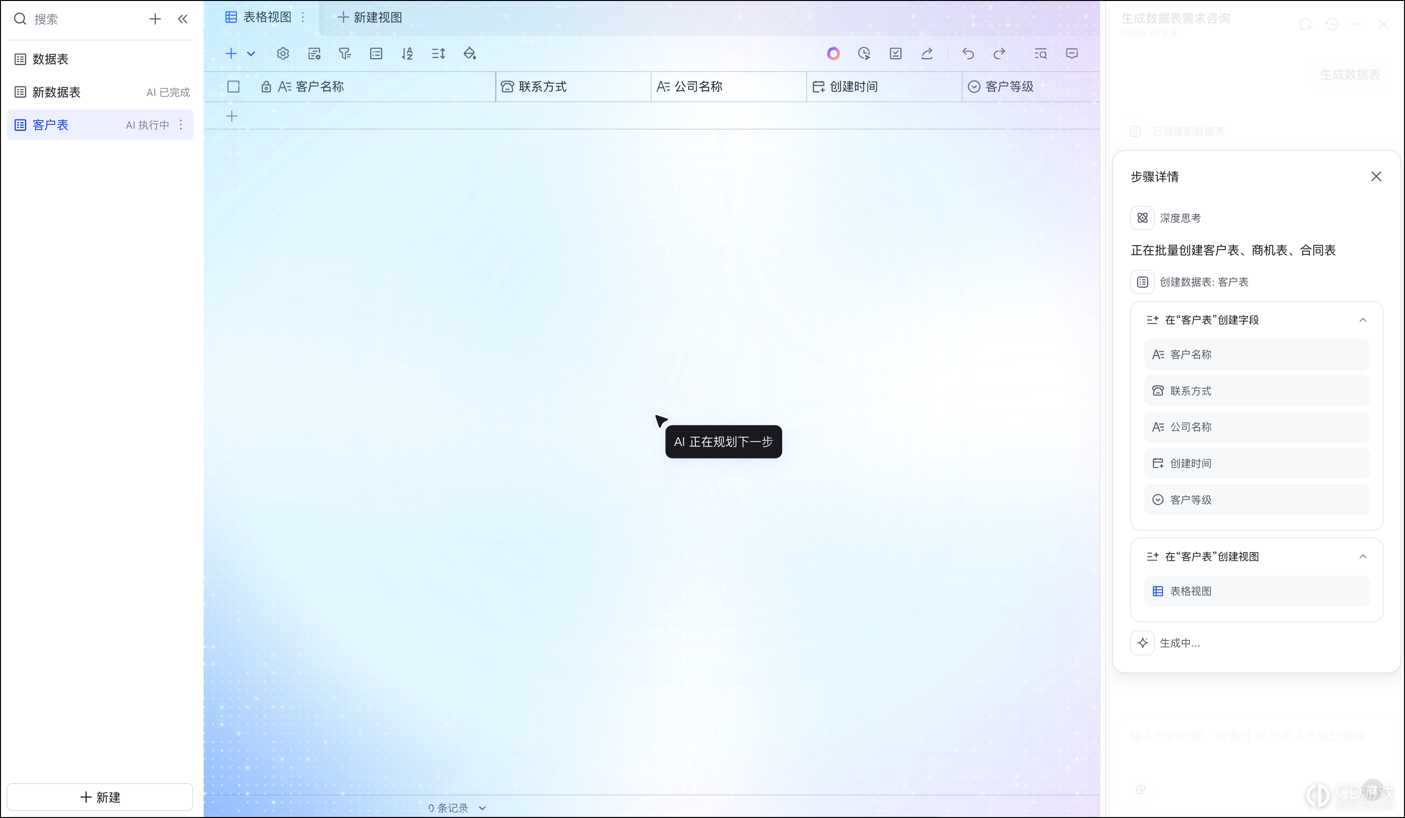Collapse the '在"客户表"创建字段' section
1405x818 pixels.
click(x=1363, y=320)
